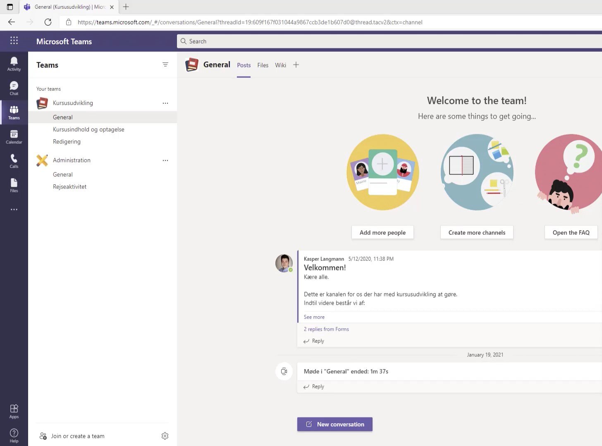
Task: Expand message with See more
Action: [314, 317]
